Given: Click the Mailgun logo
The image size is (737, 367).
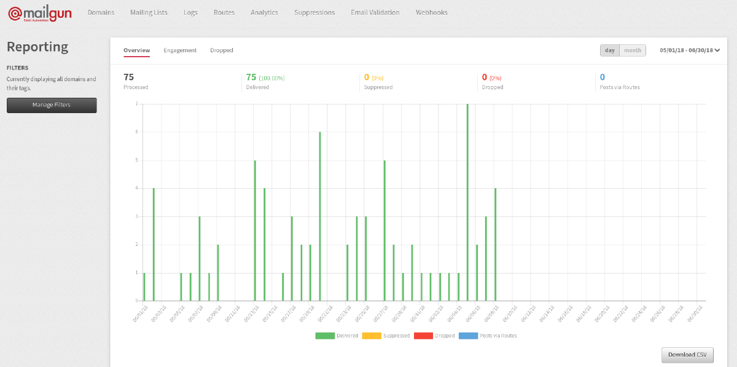Looking at the screenshot, I should [40, 13].
